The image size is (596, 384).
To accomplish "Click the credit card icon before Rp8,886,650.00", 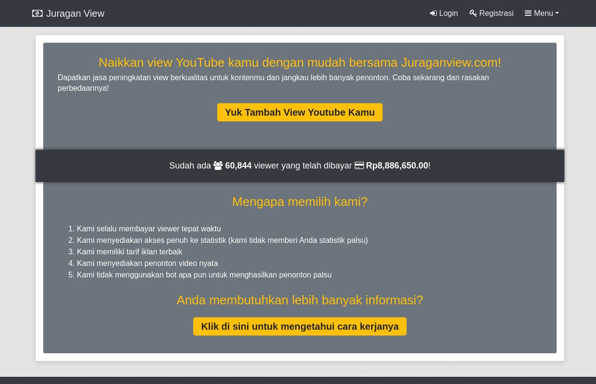I will click(359, 166).
